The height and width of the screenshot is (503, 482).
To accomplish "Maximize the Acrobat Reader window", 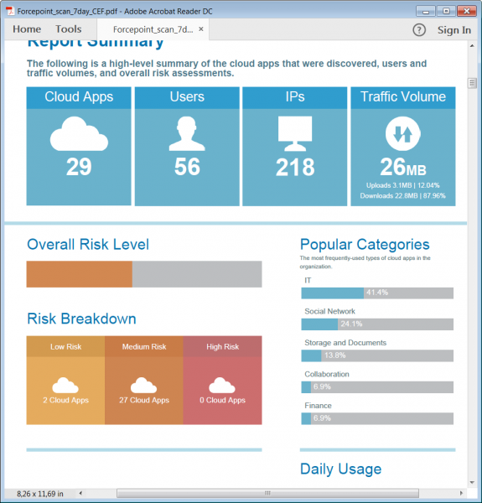I will click(x=446, y=11).
